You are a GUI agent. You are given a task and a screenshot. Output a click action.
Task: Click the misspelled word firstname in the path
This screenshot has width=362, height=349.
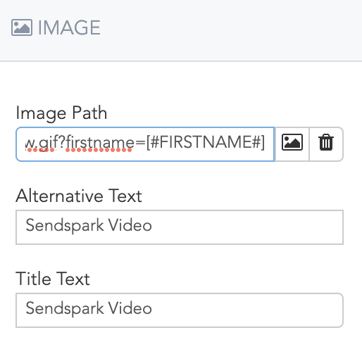(99, 143)
